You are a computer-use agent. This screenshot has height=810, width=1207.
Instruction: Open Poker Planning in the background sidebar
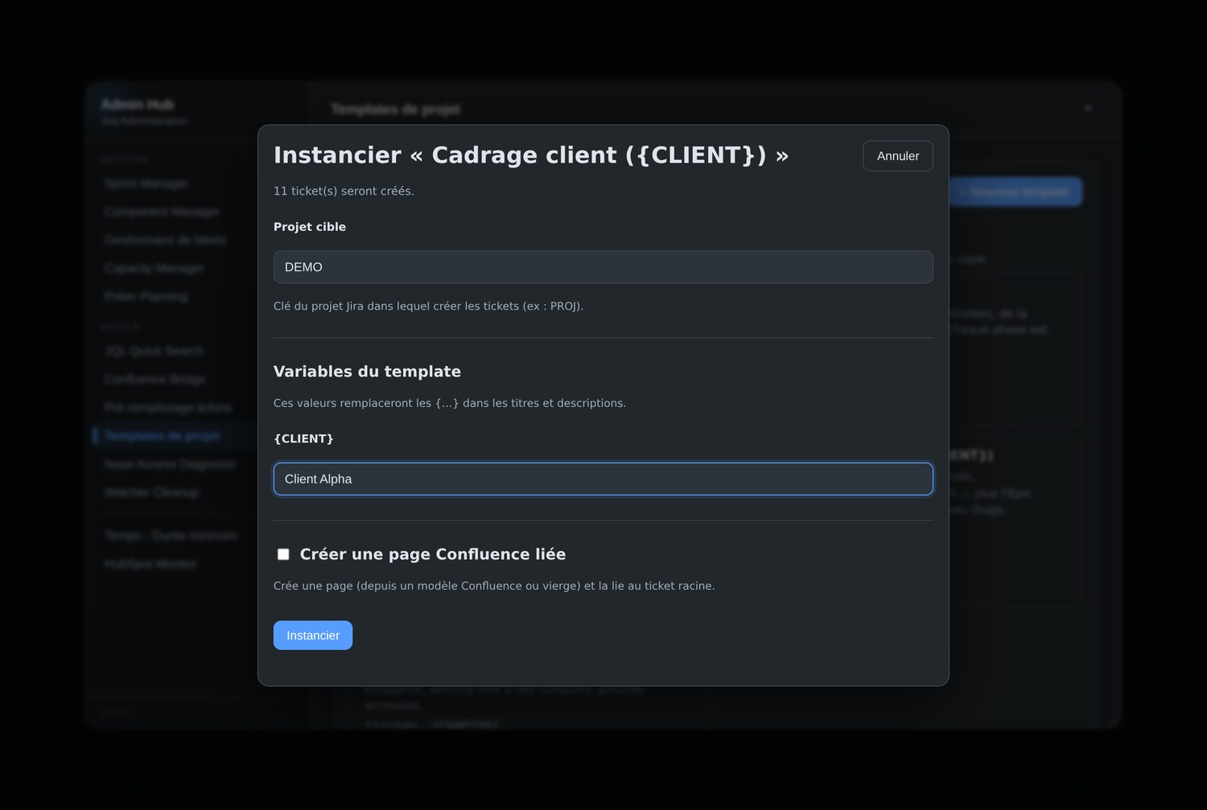(x=146, y=296)
